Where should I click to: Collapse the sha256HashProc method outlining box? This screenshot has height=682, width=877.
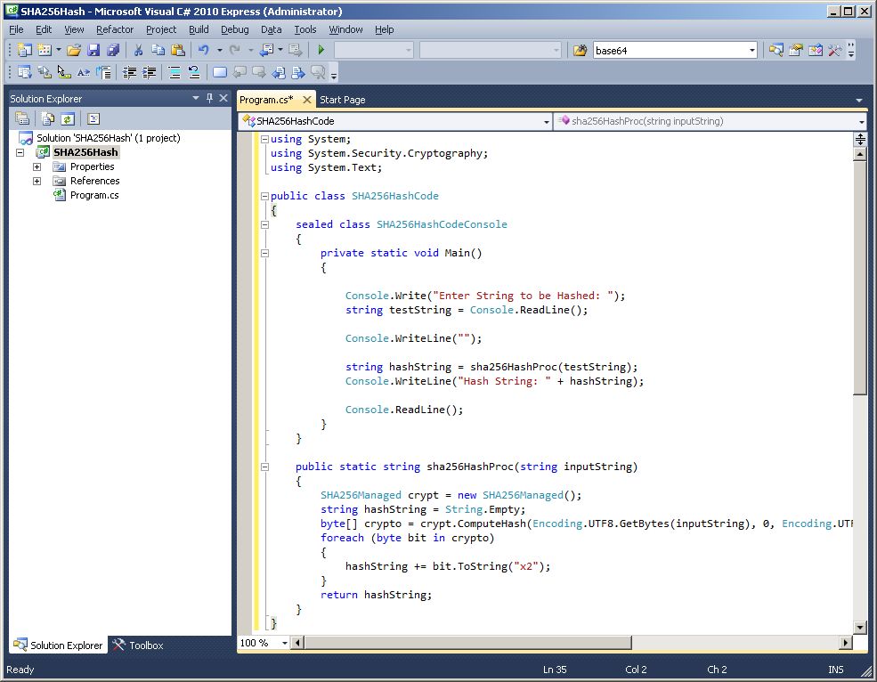[x=264, y=467]
